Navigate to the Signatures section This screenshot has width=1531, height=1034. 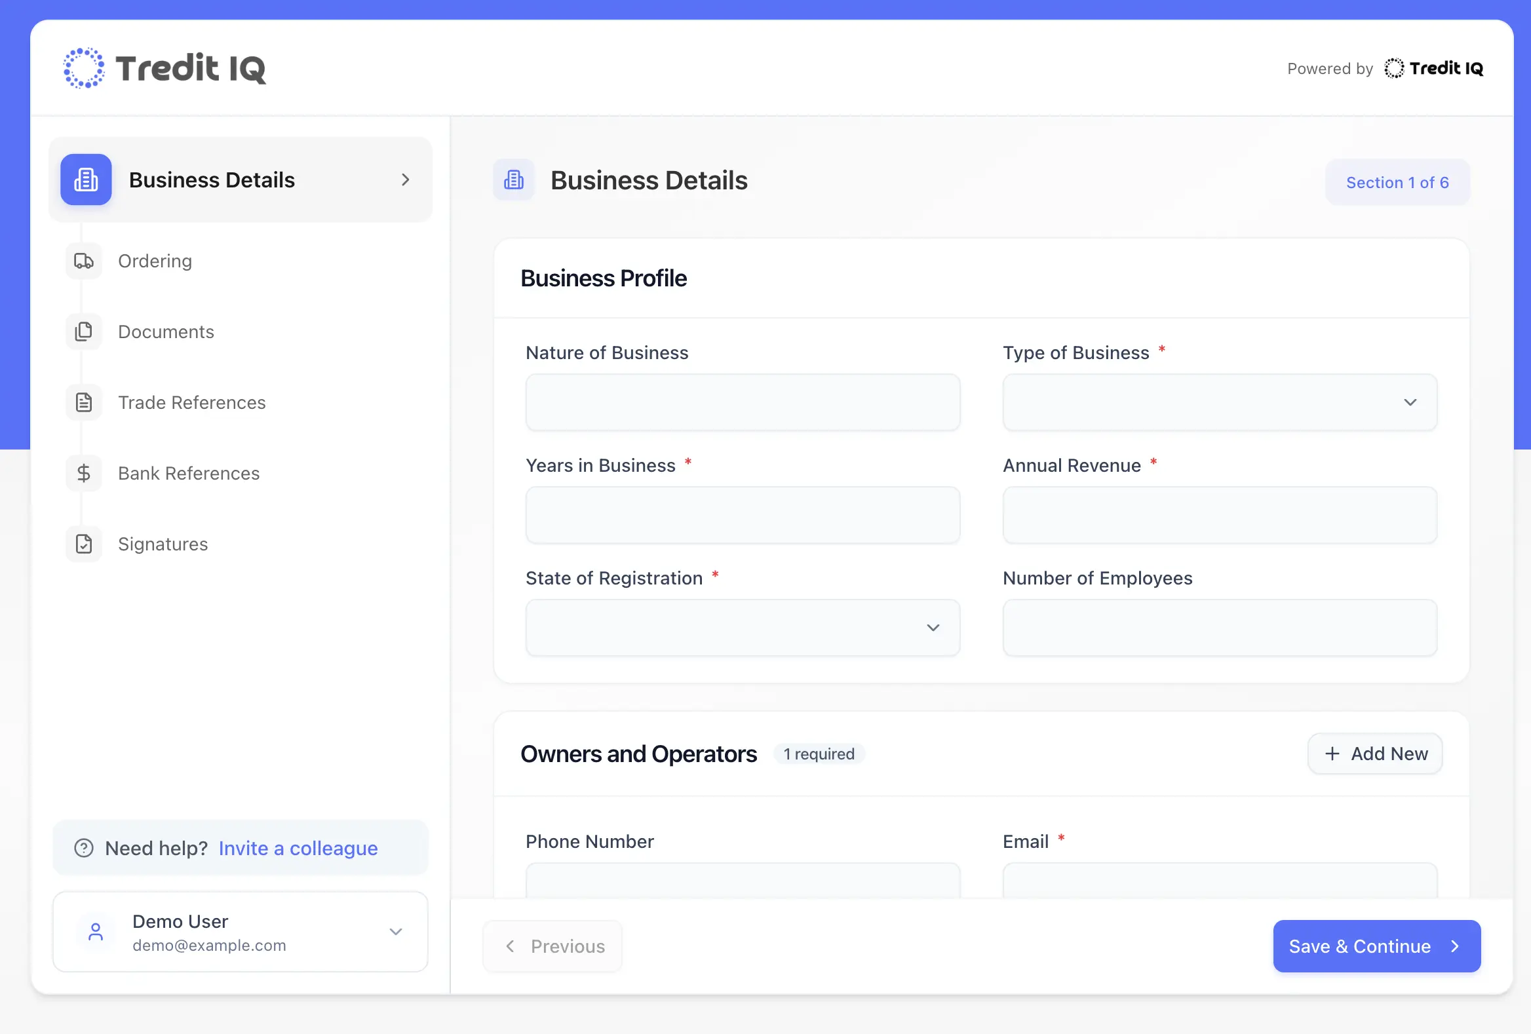pos(162,544)
